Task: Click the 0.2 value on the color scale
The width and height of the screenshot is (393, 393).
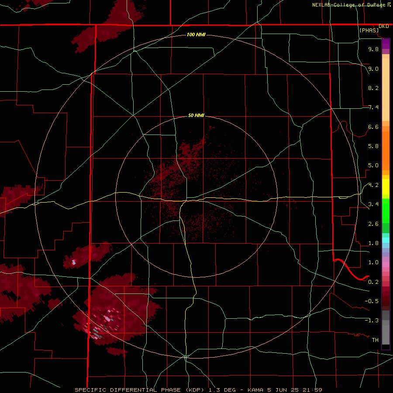Action: click(373, 282)
